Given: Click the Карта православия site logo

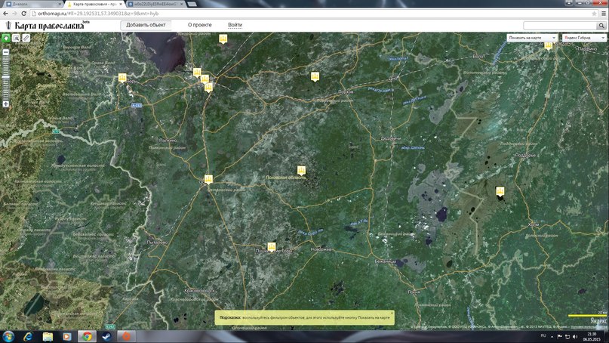Looking at the screenshot, I should pyautogui.click(x=47, y=26).
